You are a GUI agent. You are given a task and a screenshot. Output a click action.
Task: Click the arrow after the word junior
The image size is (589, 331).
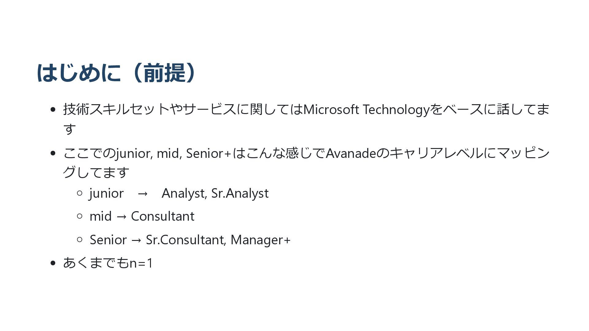[143, 194]
